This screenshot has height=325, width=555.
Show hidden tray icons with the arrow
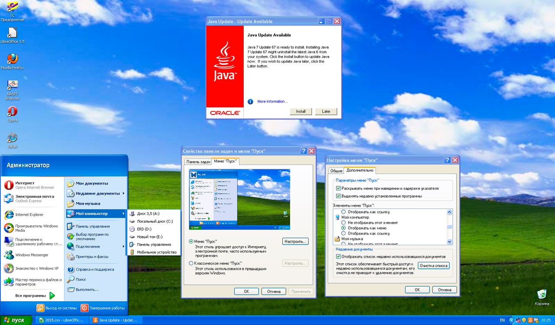click(512, 320)
